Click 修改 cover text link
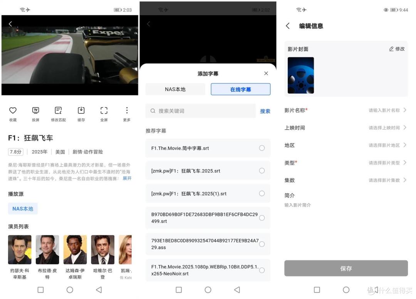Viewport: 416px width, 299px height. (400, 49)
